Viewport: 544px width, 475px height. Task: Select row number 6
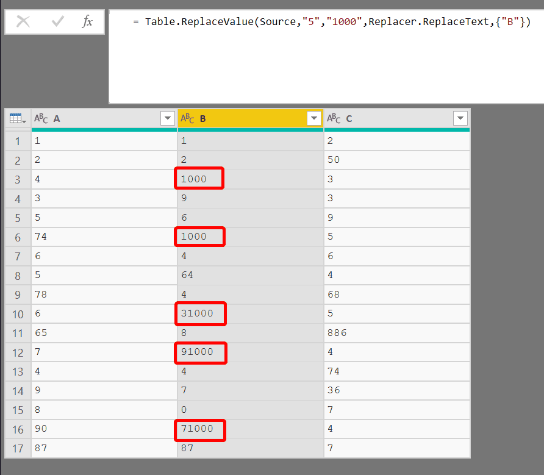pyautogui.click(x=18, y=237)
